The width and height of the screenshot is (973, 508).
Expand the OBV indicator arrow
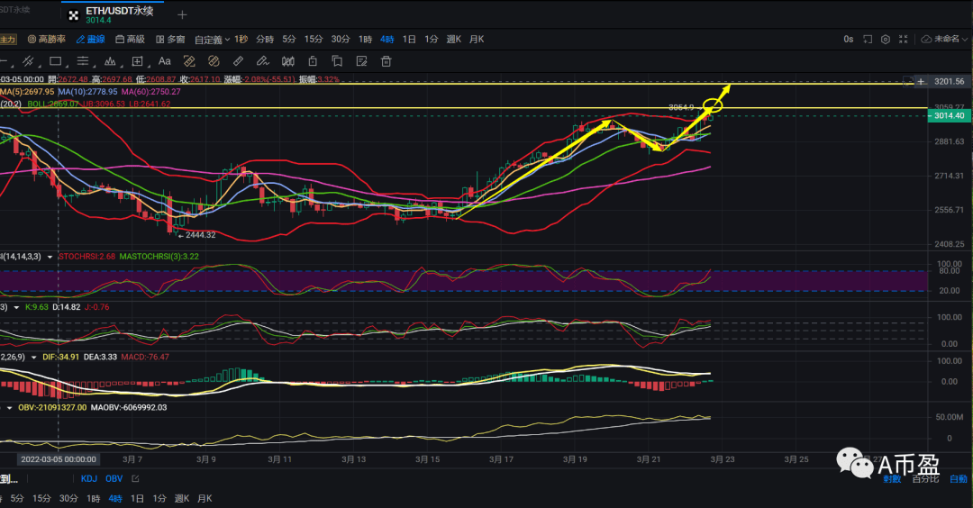click(x=9, y=407)
